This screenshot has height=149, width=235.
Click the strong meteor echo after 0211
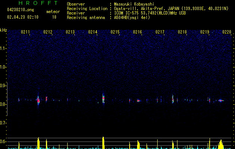coord(38,100)
